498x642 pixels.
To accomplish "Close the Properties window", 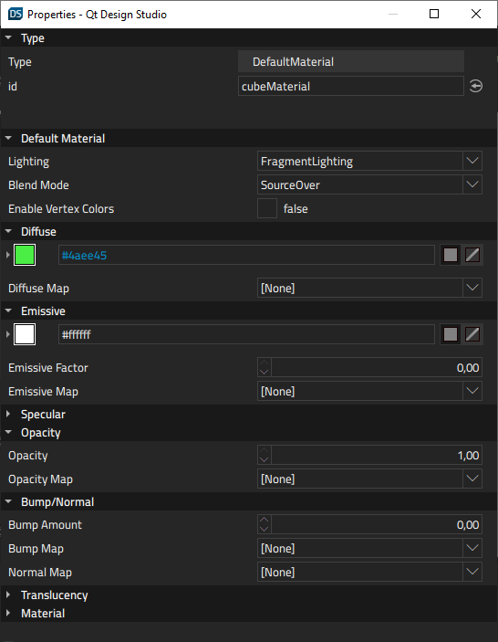I will [x=476, y=14].
